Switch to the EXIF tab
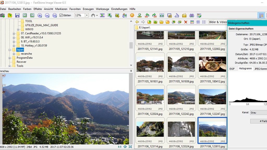Image resolution: width=267 pixels, height=150 pixels. 232,69
